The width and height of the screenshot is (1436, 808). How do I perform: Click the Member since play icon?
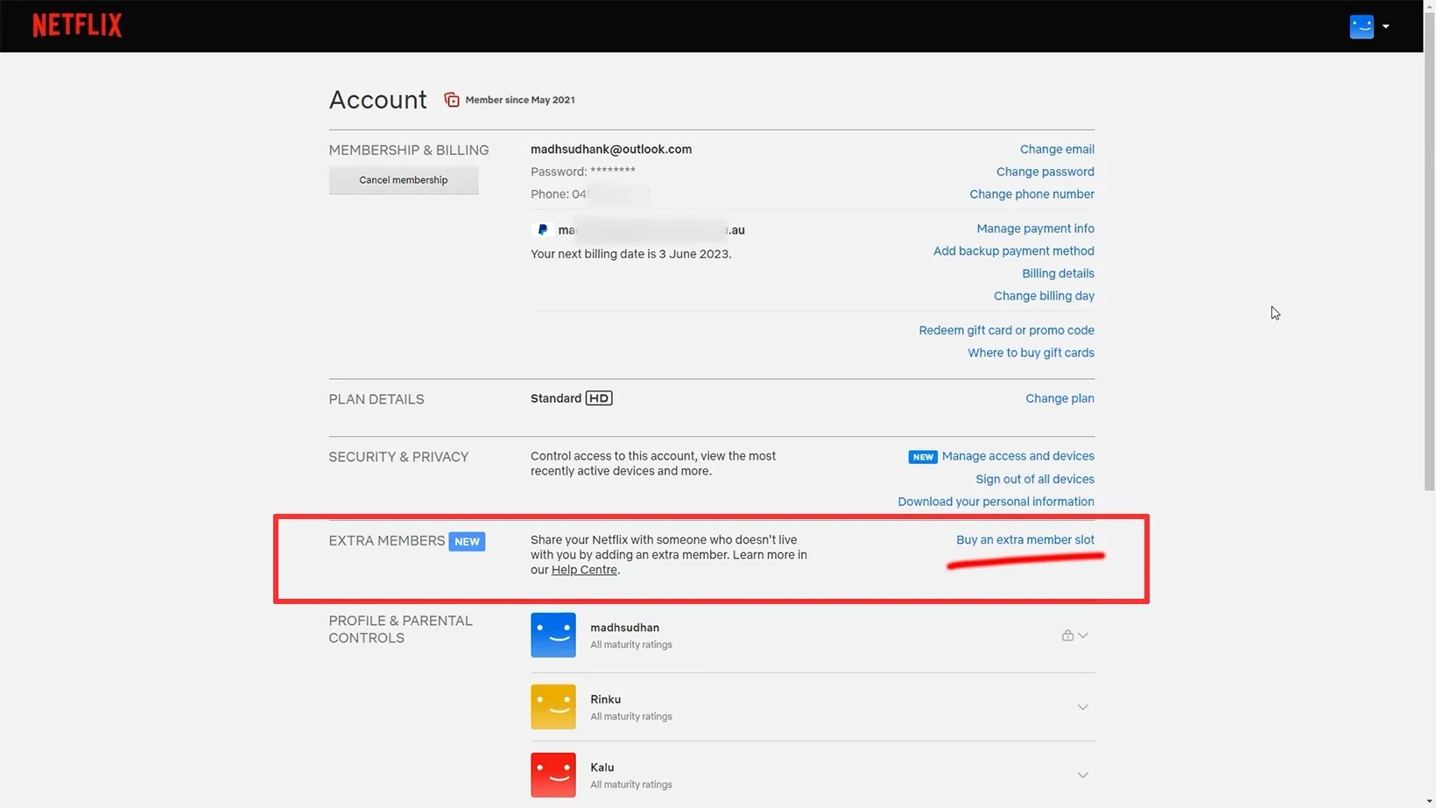click(x=451, y=99)
